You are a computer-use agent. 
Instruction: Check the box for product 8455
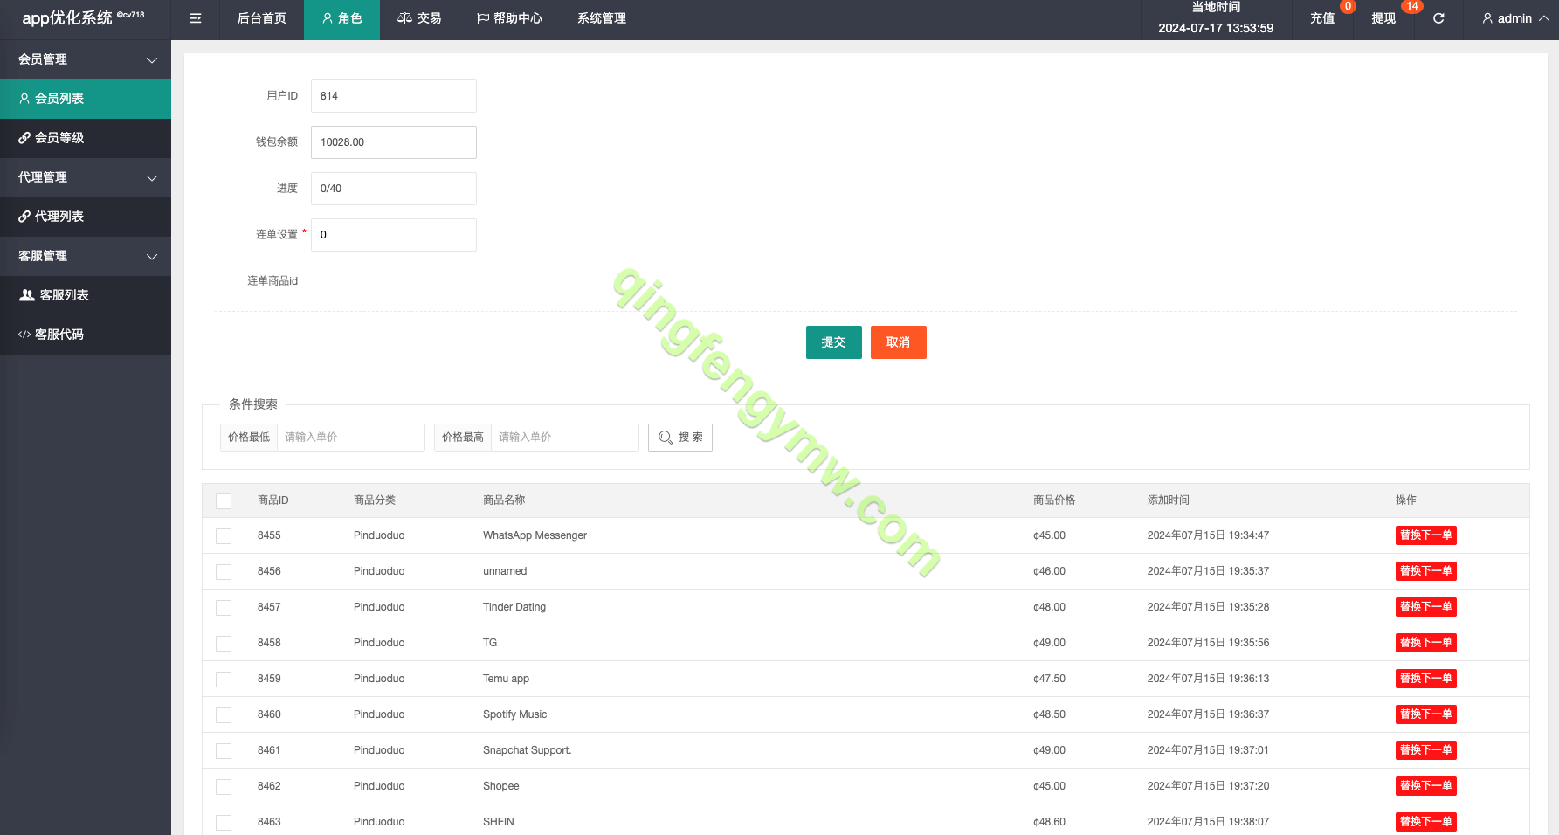(x=224, y=536)
